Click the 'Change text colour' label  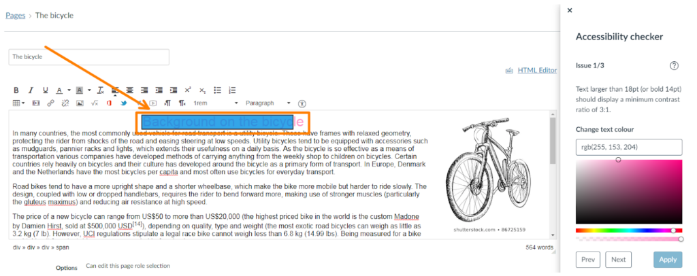(604, 130)
